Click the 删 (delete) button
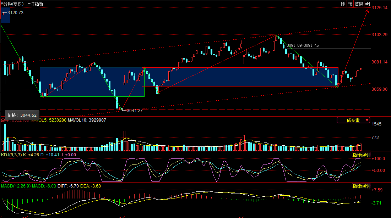391x218 pixels. click(x=343, y=4)
